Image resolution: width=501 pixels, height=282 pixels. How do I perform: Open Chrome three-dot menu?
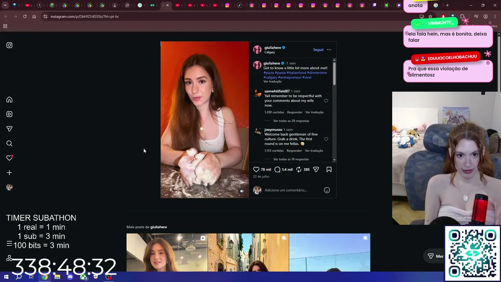point(495,16)
